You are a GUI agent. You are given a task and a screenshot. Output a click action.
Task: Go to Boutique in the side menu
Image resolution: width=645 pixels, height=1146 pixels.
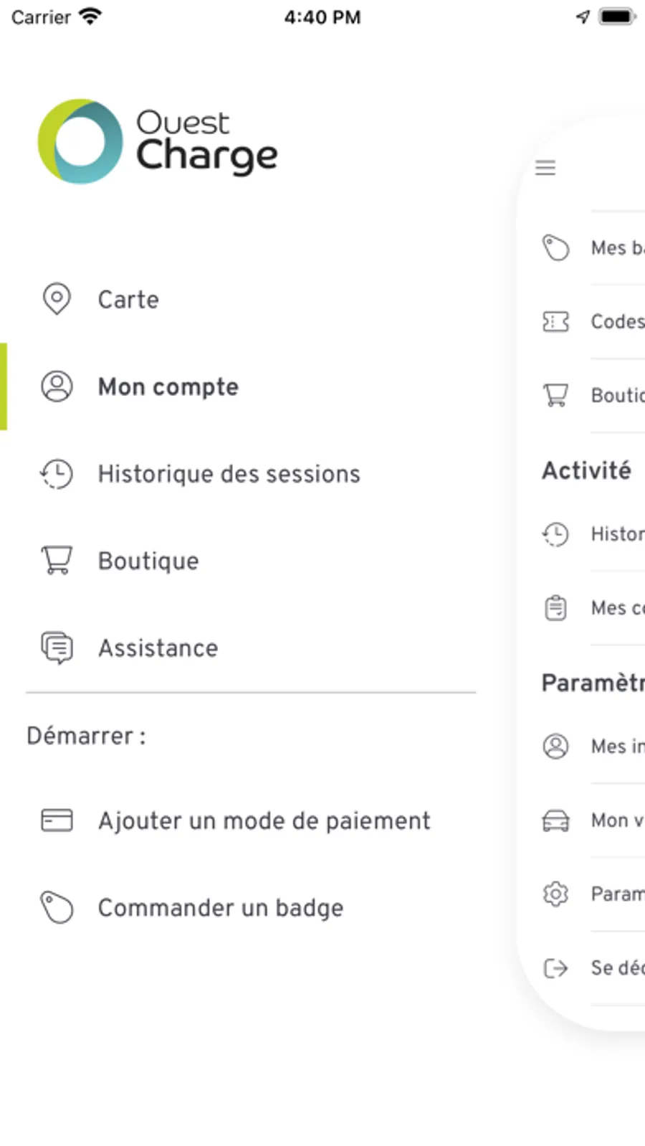(148, 561)
